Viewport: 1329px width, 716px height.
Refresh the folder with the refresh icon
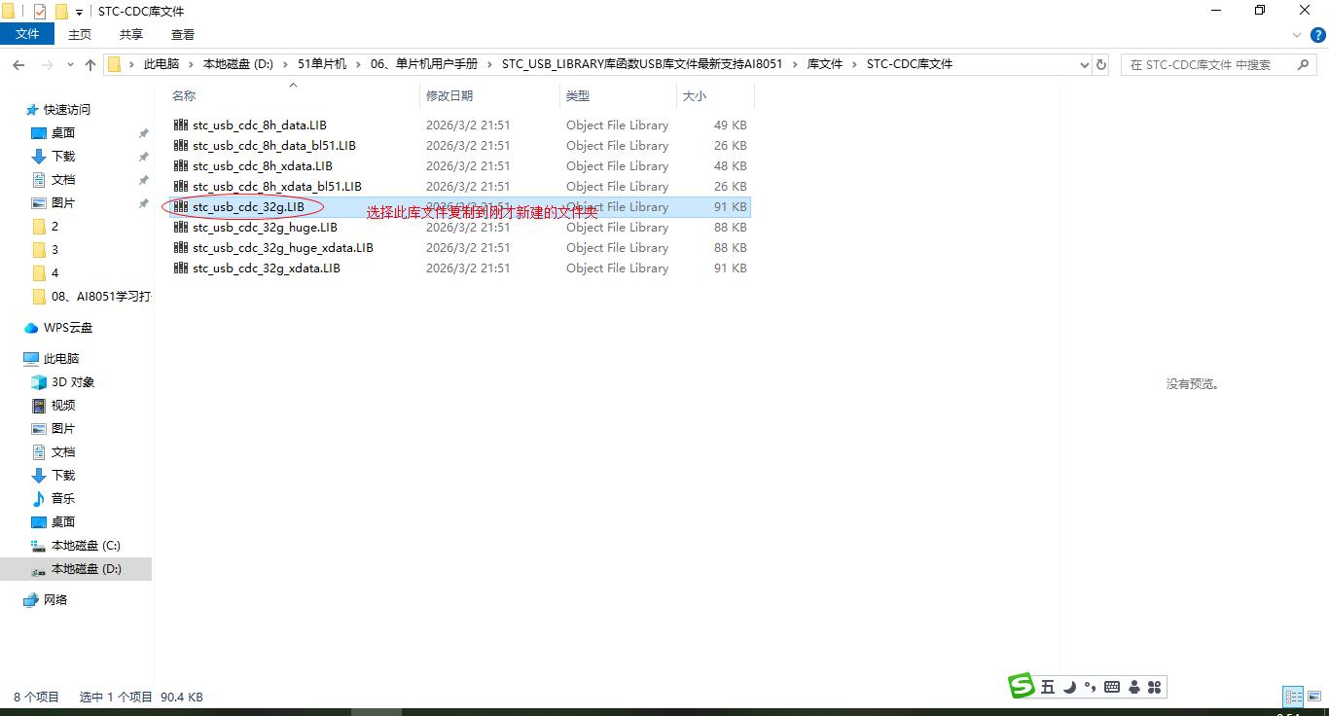1101,65
